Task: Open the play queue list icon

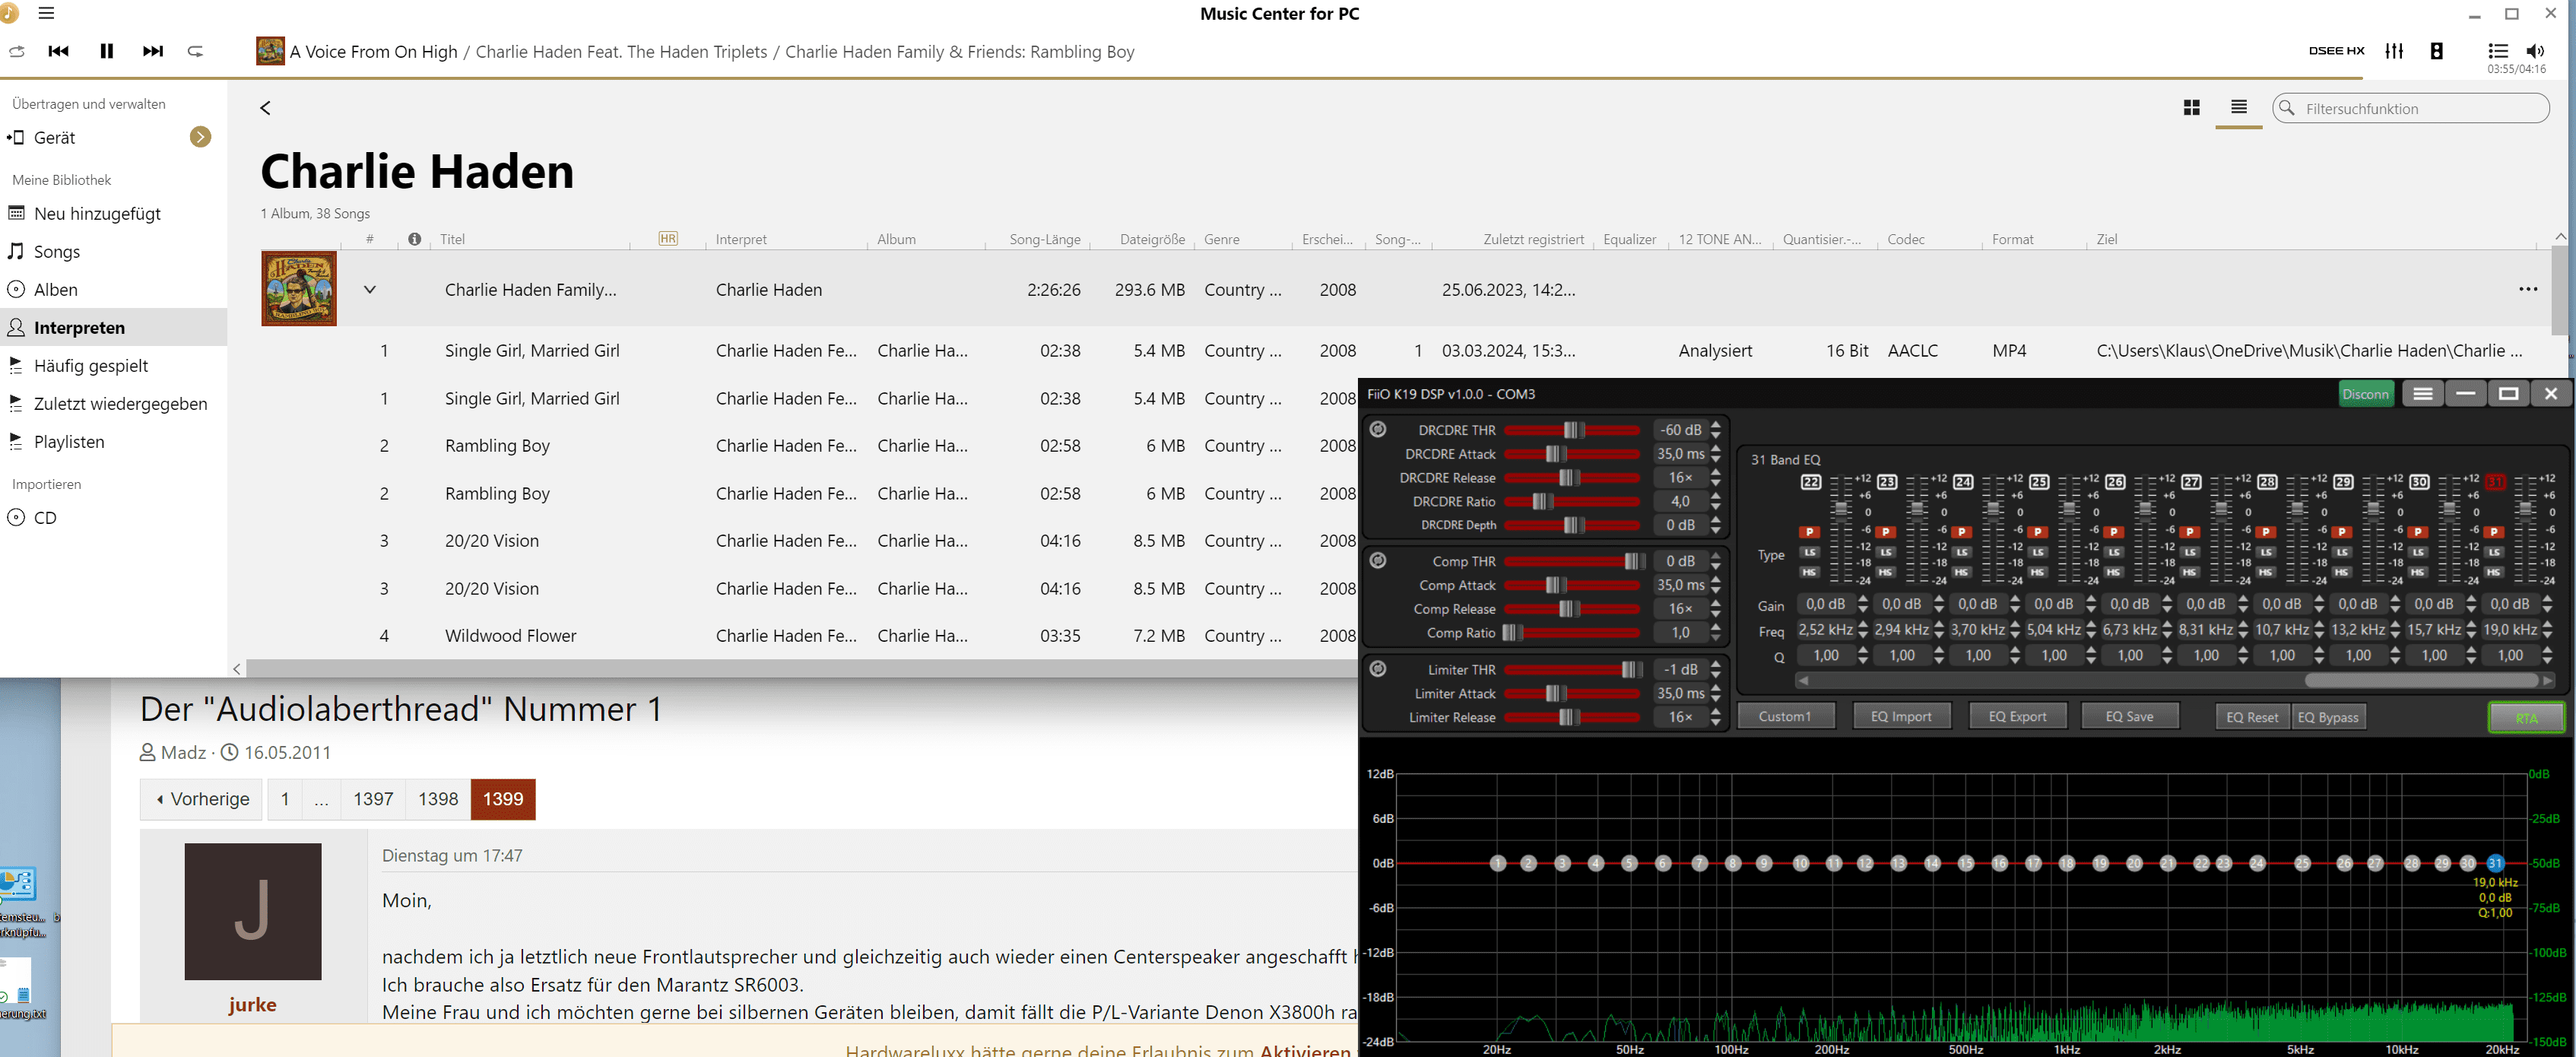Action: pos(2497,51)
